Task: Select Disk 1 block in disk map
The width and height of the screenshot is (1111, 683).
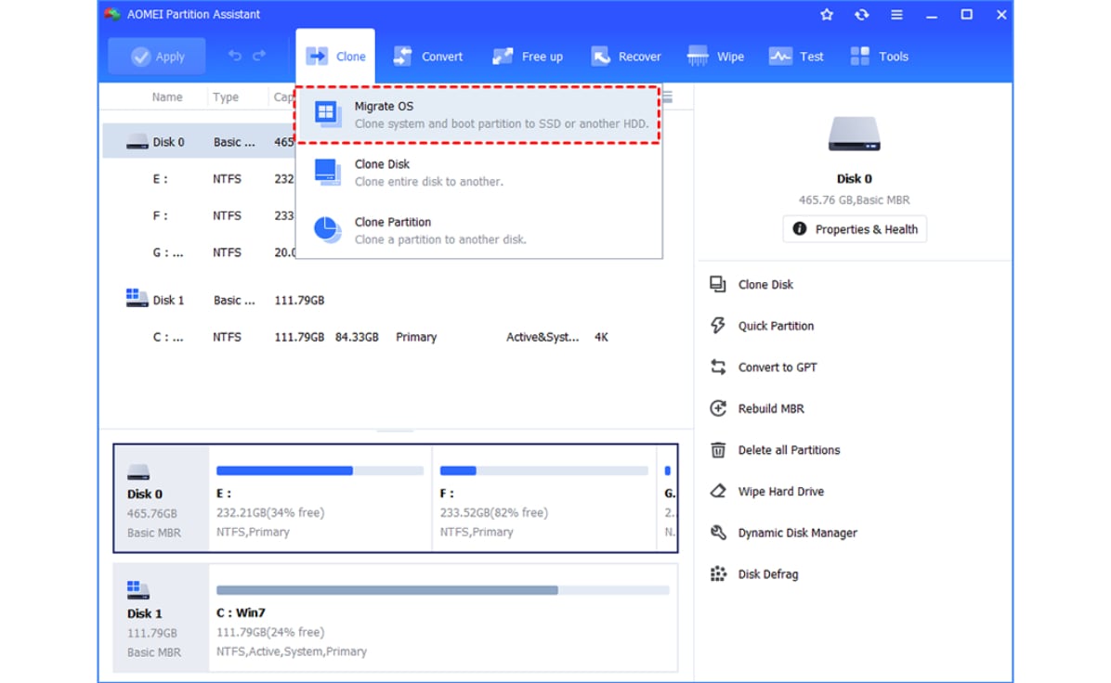Action: (162, 618)
